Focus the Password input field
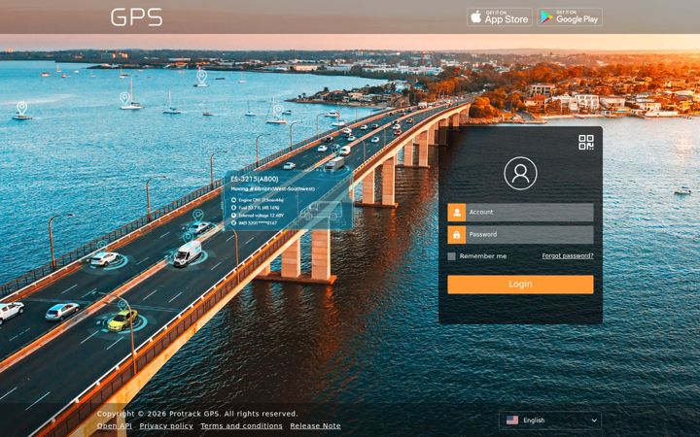The width and height of the screenshot is (700, 437). pos(530,235)
